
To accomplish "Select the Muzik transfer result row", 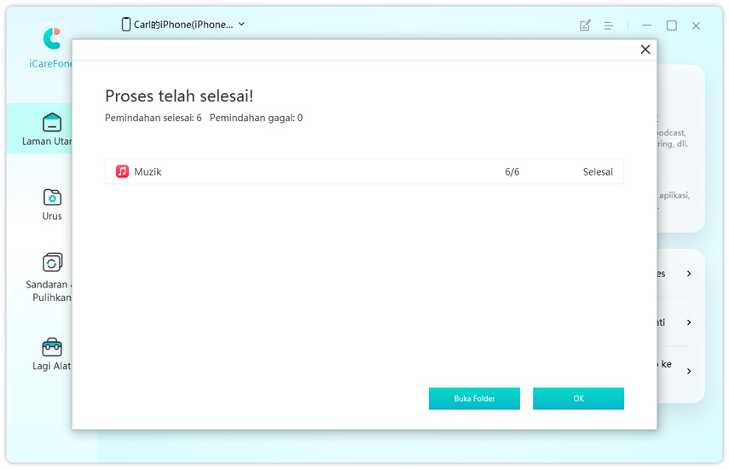I will tap(364, 171).
